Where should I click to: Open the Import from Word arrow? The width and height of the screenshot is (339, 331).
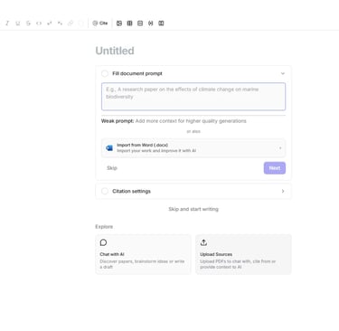[x=280, y=148]
